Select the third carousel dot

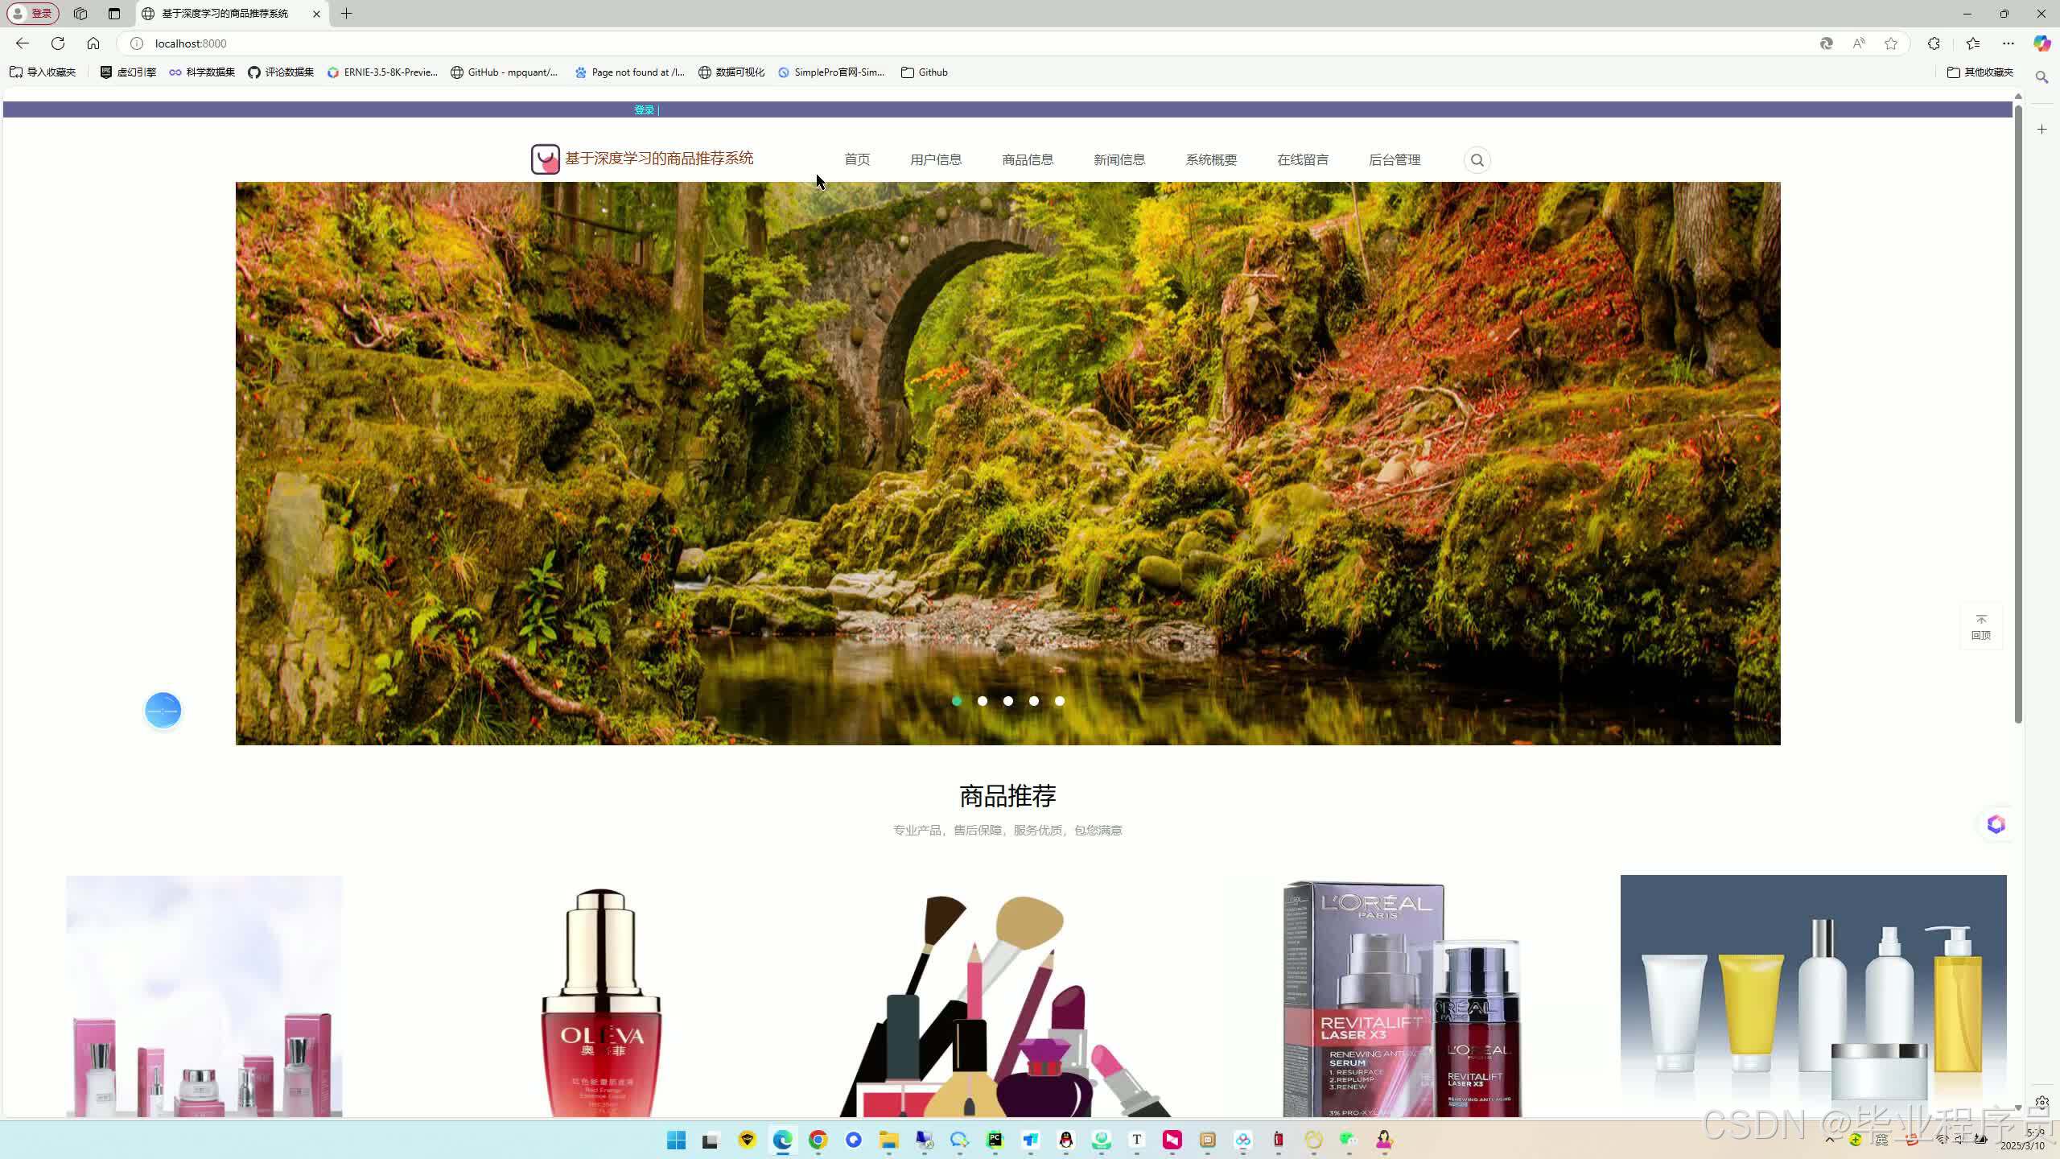pyautogui.click(x=1008, y=701)
